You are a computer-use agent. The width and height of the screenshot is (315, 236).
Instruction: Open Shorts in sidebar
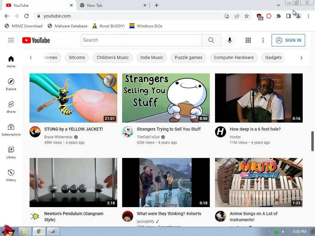[x=11, y=107]
